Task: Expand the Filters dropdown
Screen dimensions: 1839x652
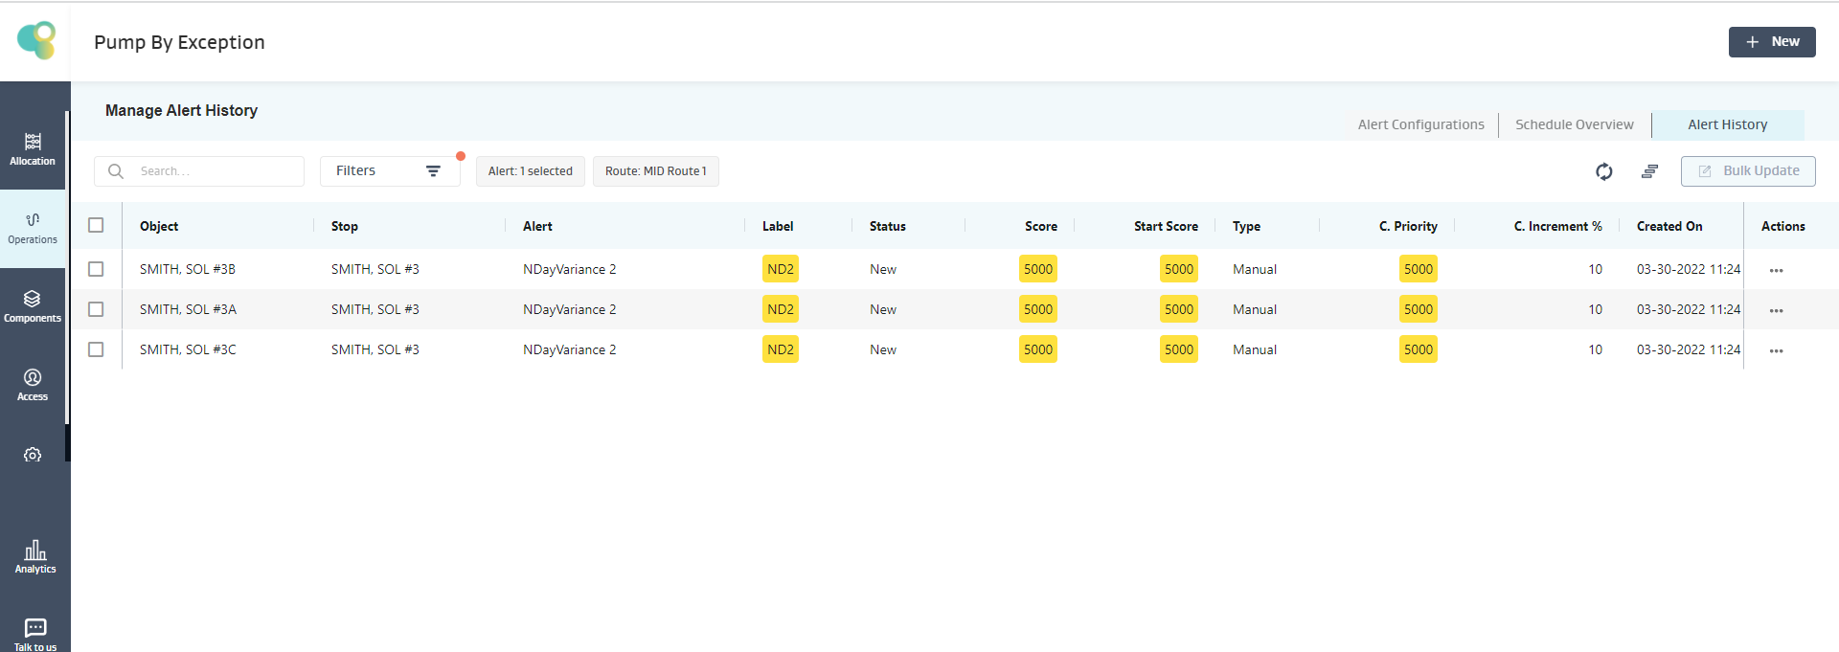Action: (389, 171)
